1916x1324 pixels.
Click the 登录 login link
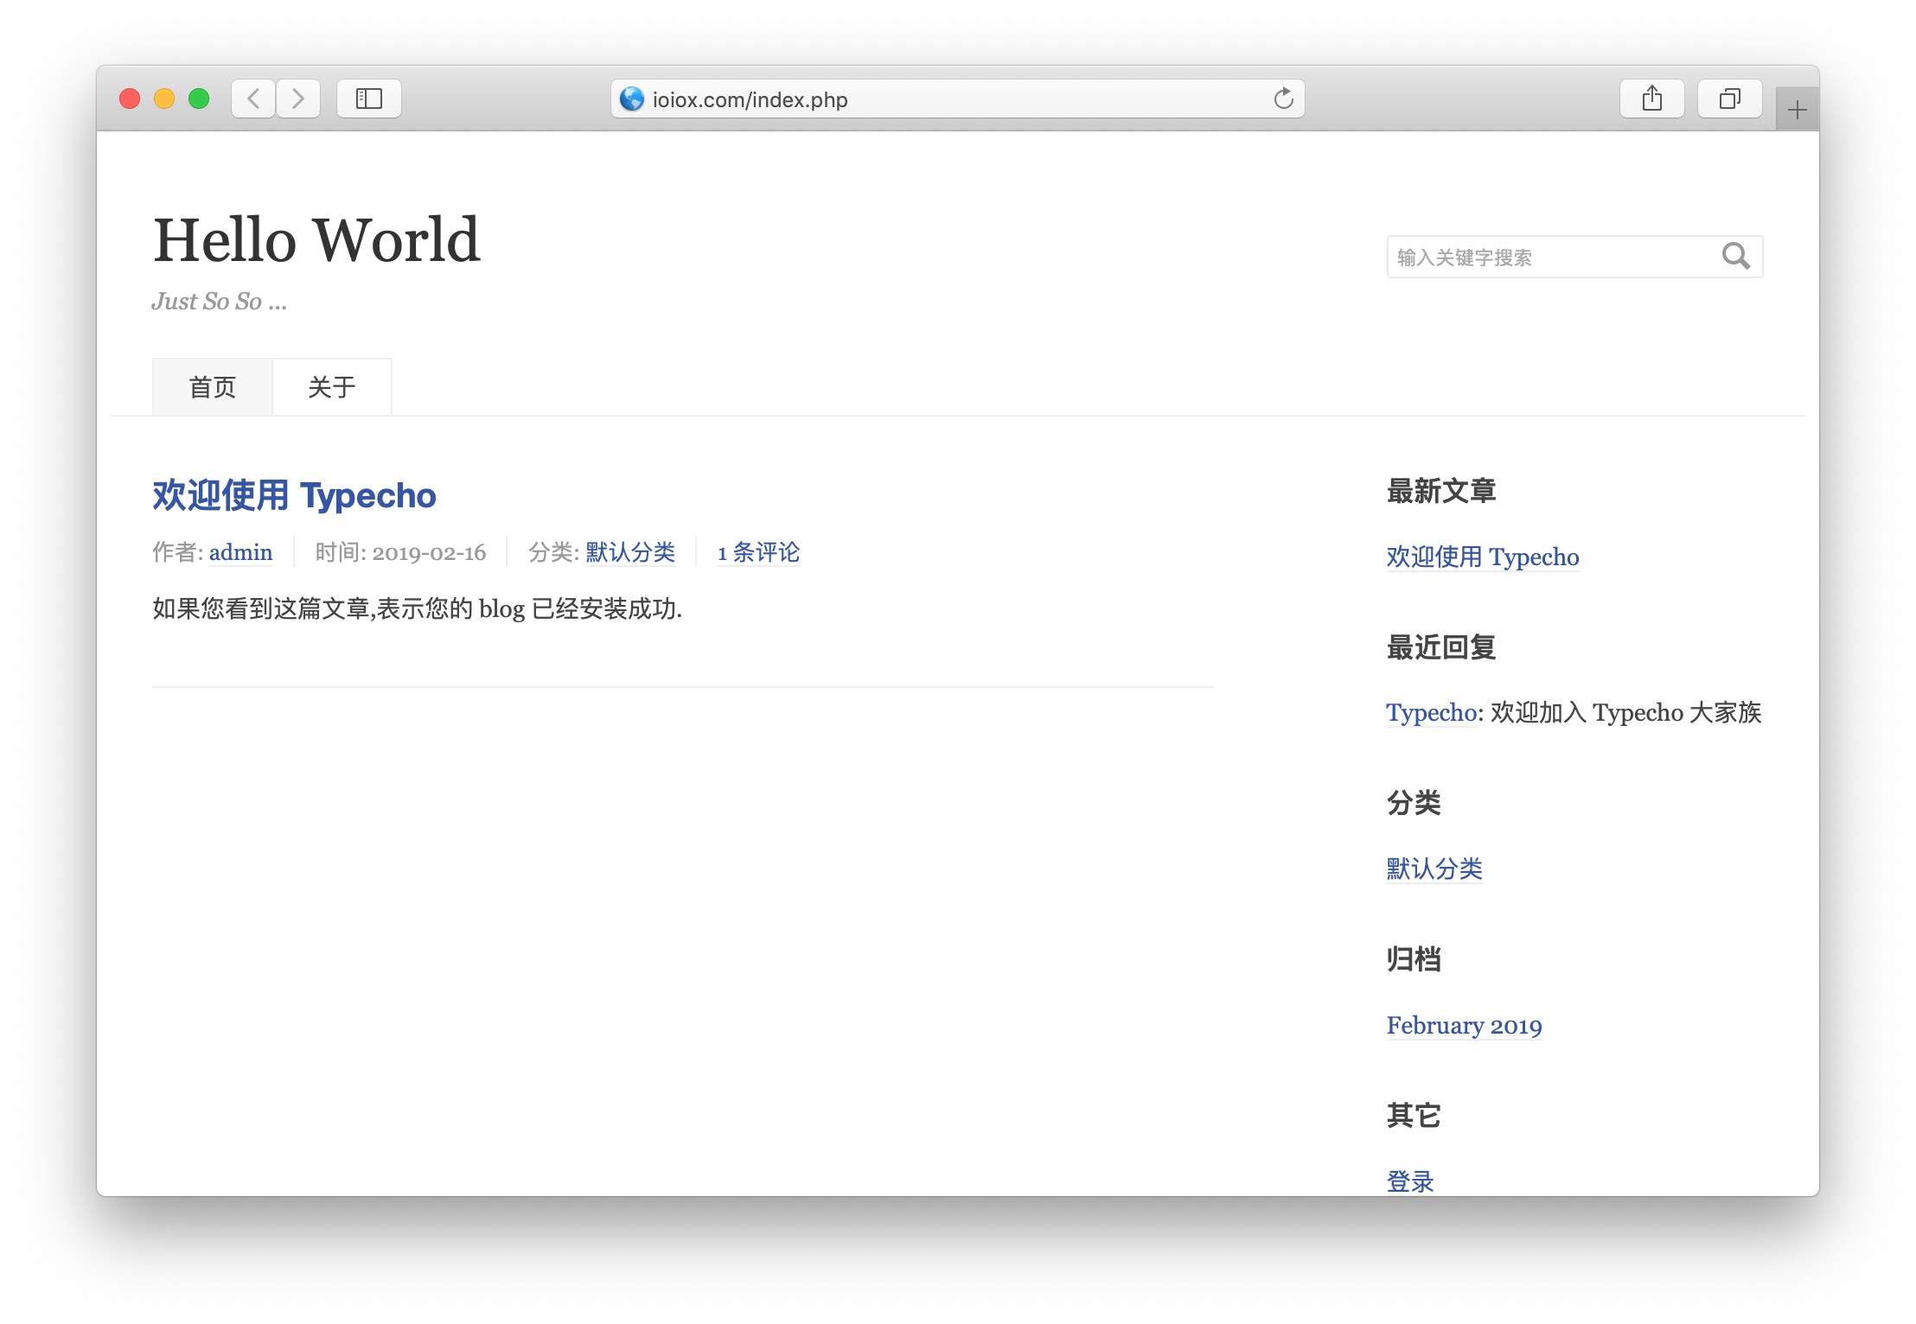[1410, 1181]
